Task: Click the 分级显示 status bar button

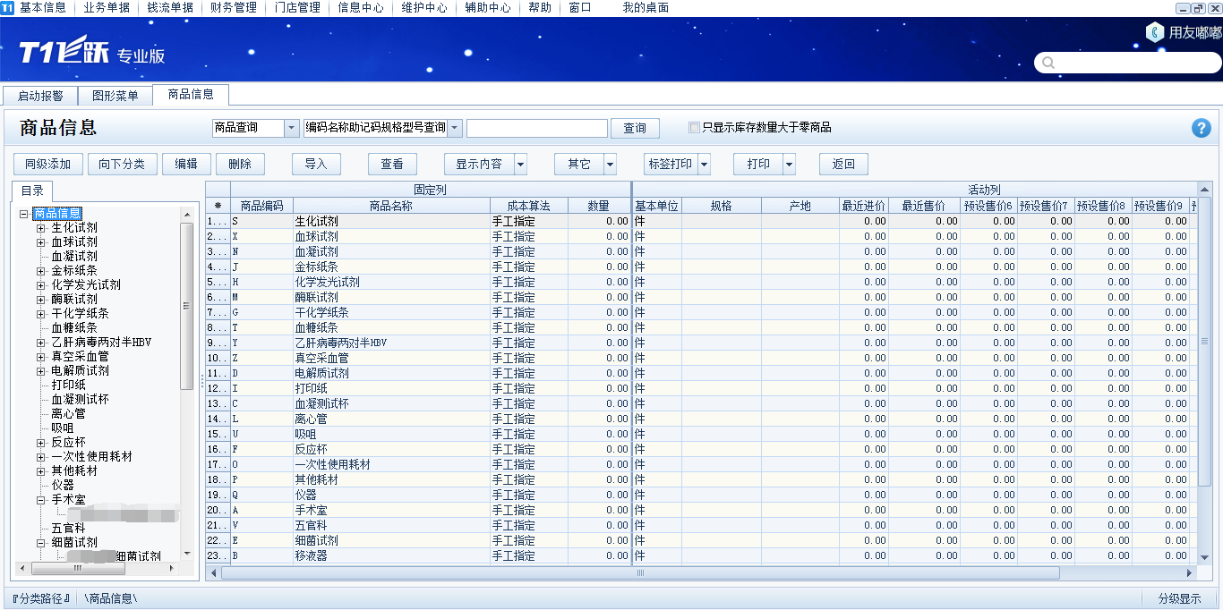Action: (x=1179, y=598)
